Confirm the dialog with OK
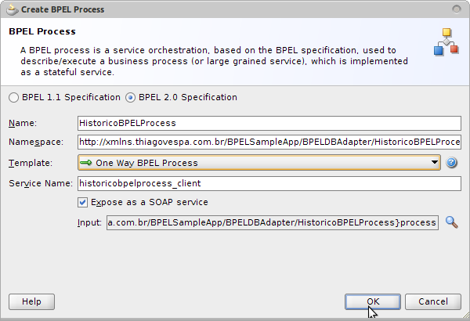Screen dimensions: 470x321 (373, 301)
